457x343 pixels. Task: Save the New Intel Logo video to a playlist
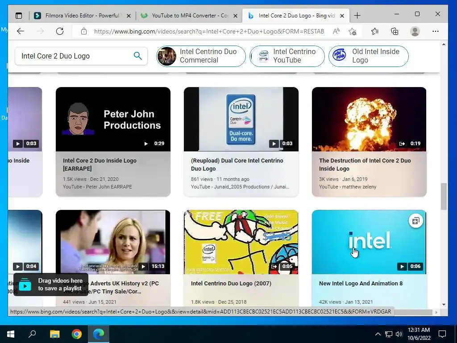point(415,221)
